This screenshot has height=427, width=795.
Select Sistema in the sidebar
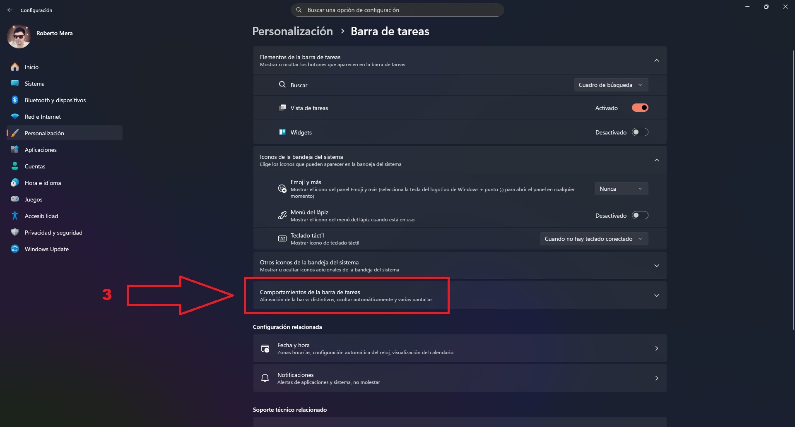[x=35, y=84]
